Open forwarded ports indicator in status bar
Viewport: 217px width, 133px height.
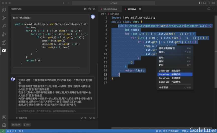pyautogui.click(x=21, y=131)
